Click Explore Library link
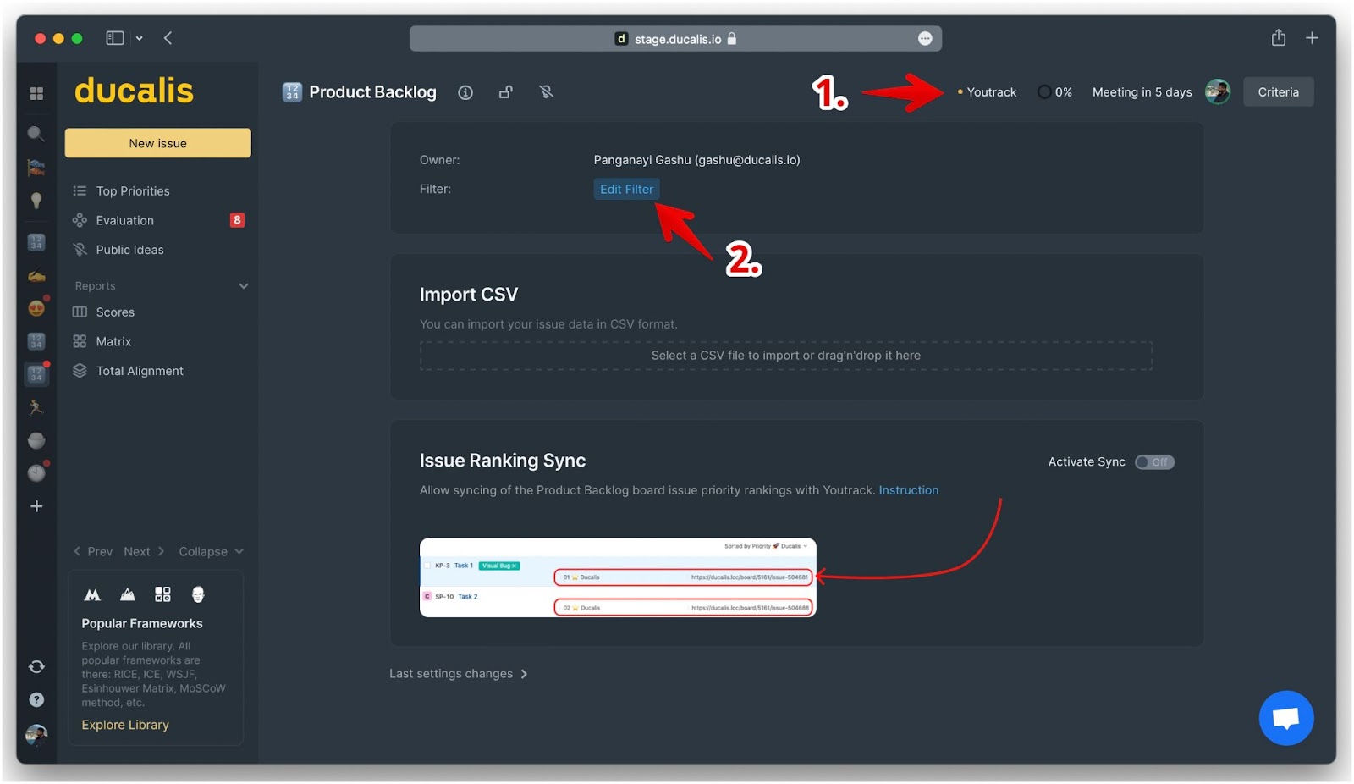The height and width of the screenshot is (784, 1354). (x=125, y=725)
